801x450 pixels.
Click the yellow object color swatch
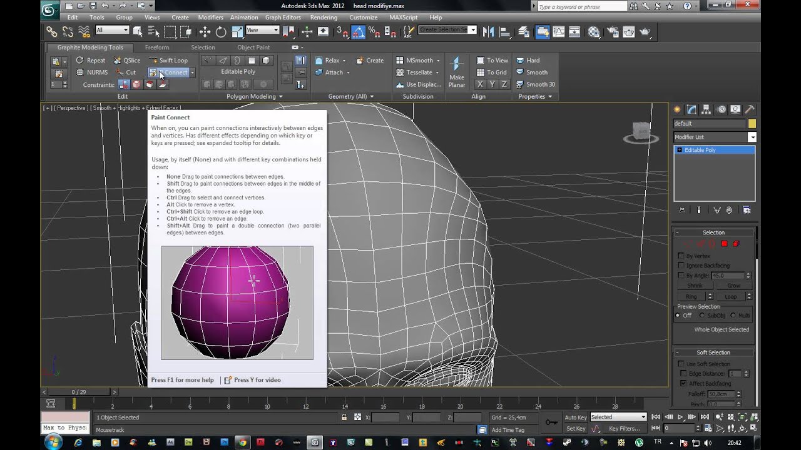(x=752, y=124)
